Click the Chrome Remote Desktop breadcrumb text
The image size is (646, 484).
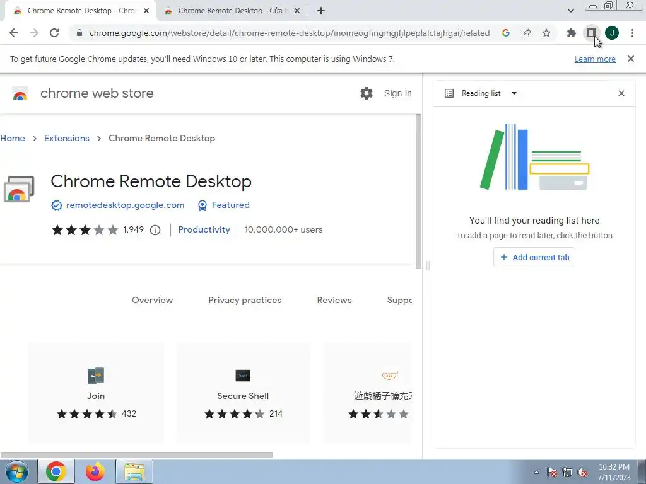(x=162, y=138)
